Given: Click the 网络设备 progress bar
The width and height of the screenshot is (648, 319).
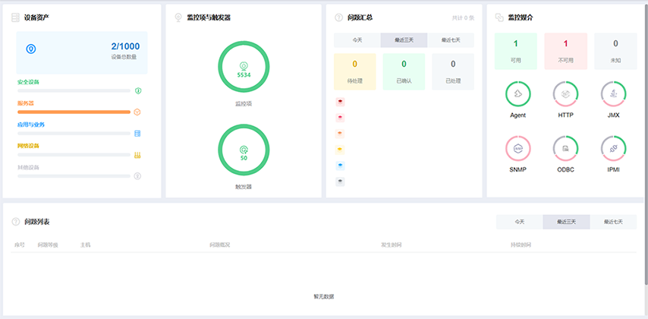Looking at the screenshot, I should tap(74, 155).
